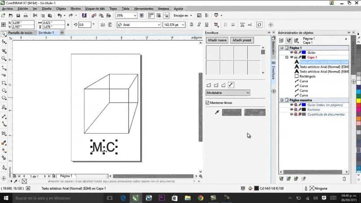Viewport: 361px width, 203px height.
Task: Open the Efectos menu
Action: pos(76,9)
